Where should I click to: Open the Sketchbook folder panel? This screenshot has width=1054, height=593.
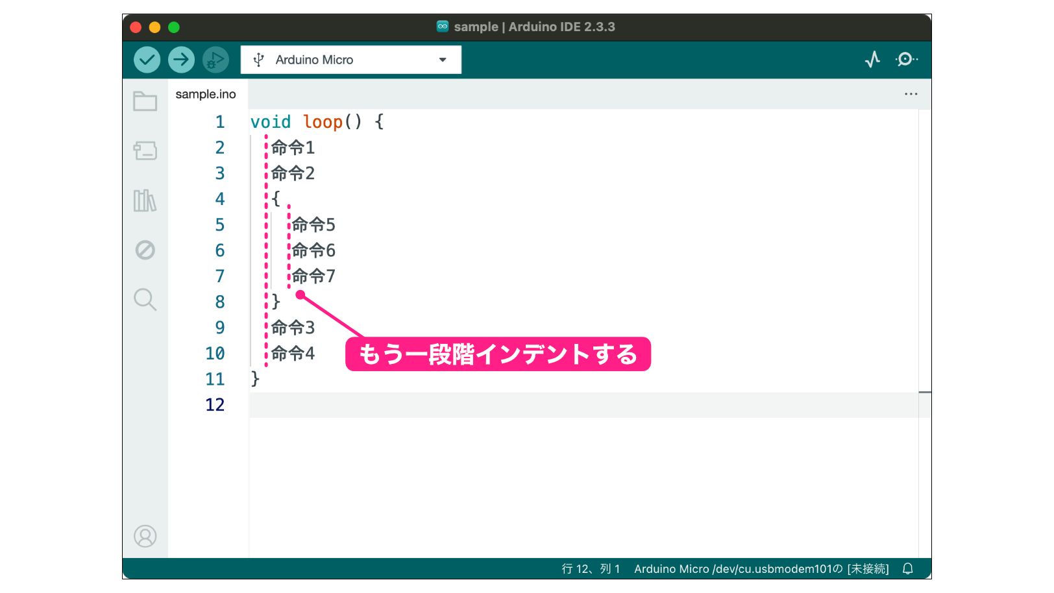[145, 101]
